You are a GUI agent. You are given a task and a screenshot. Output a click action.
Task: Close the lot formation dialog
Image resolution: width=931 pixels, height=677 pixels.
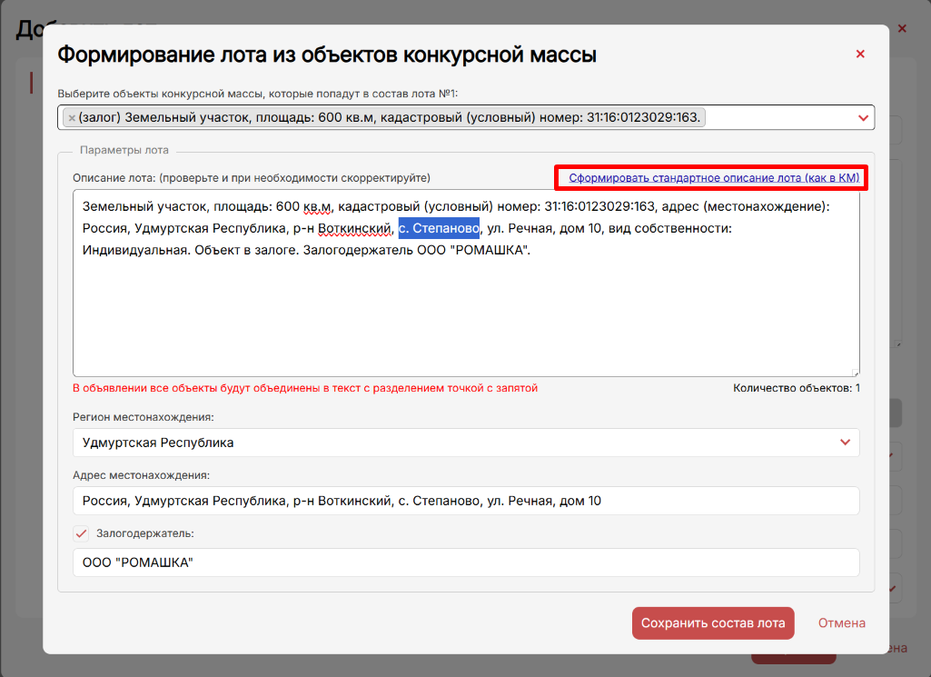click(859, 55)
